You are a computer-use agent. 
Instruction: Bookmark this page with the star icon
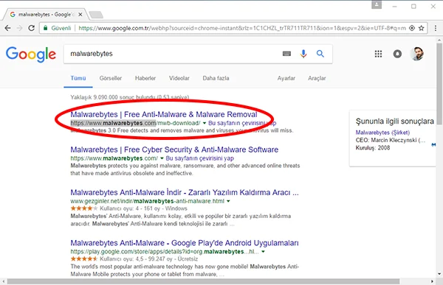(422, 28)
